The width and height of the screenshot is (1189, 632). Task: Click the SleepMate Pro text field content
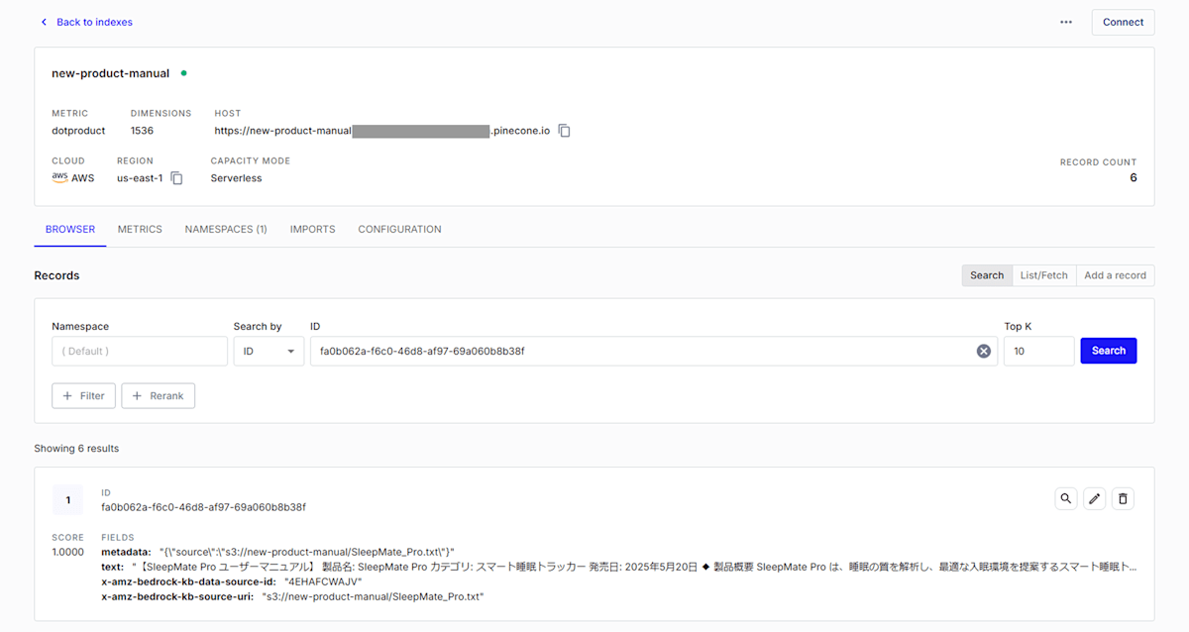634,567
